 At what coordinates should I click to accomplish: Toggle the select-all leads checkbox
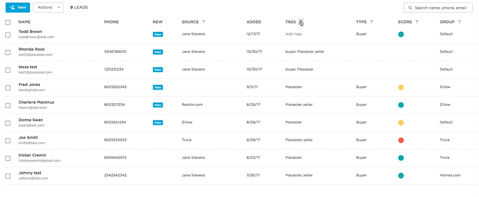tap(8, 22)
